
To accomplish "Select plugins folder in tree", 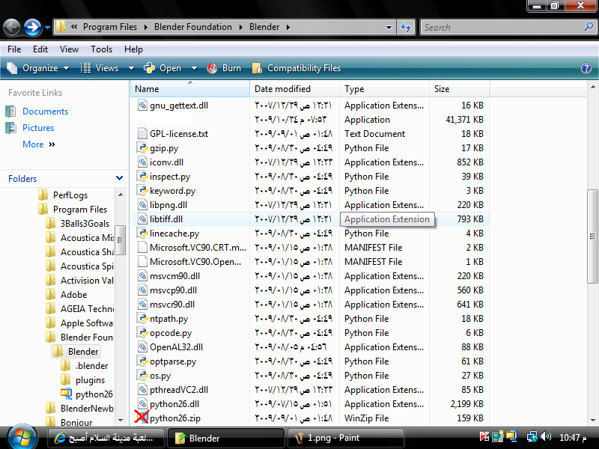I will click(x=90, y=380).
